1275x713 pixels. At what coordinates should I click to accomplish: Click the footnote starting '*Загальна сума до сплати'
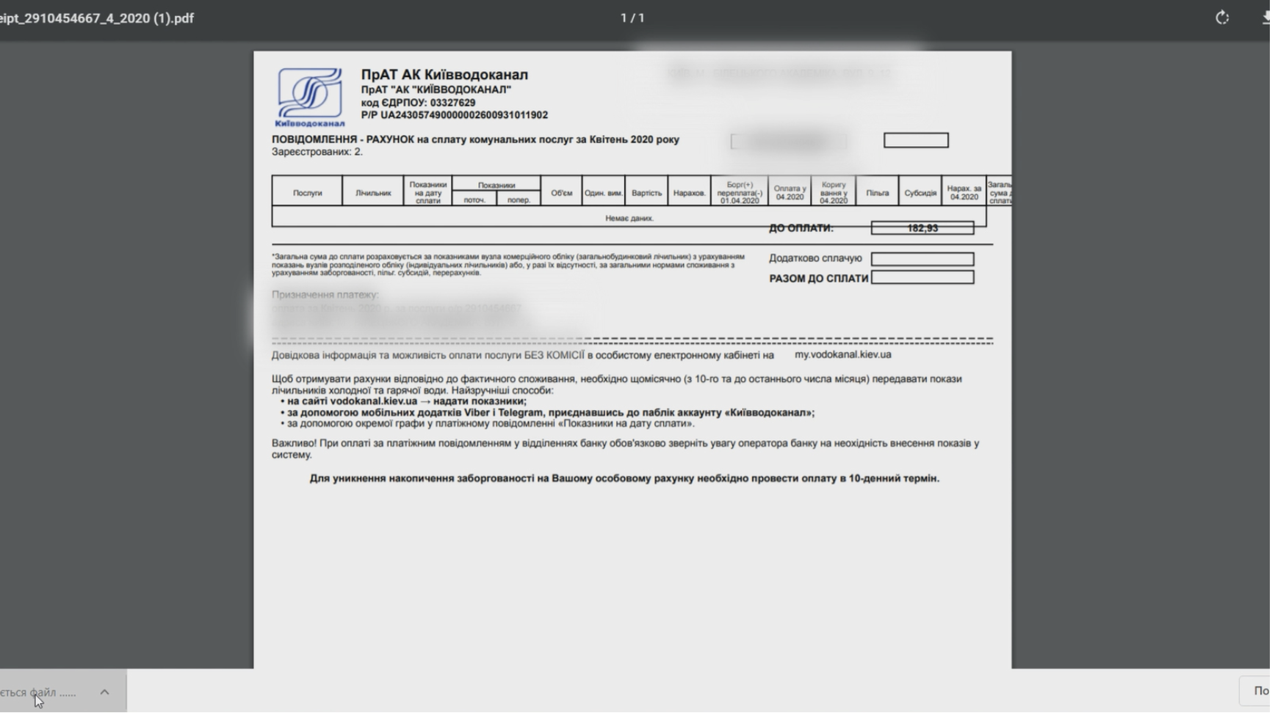pyautogui.click(x=508, y=265)
